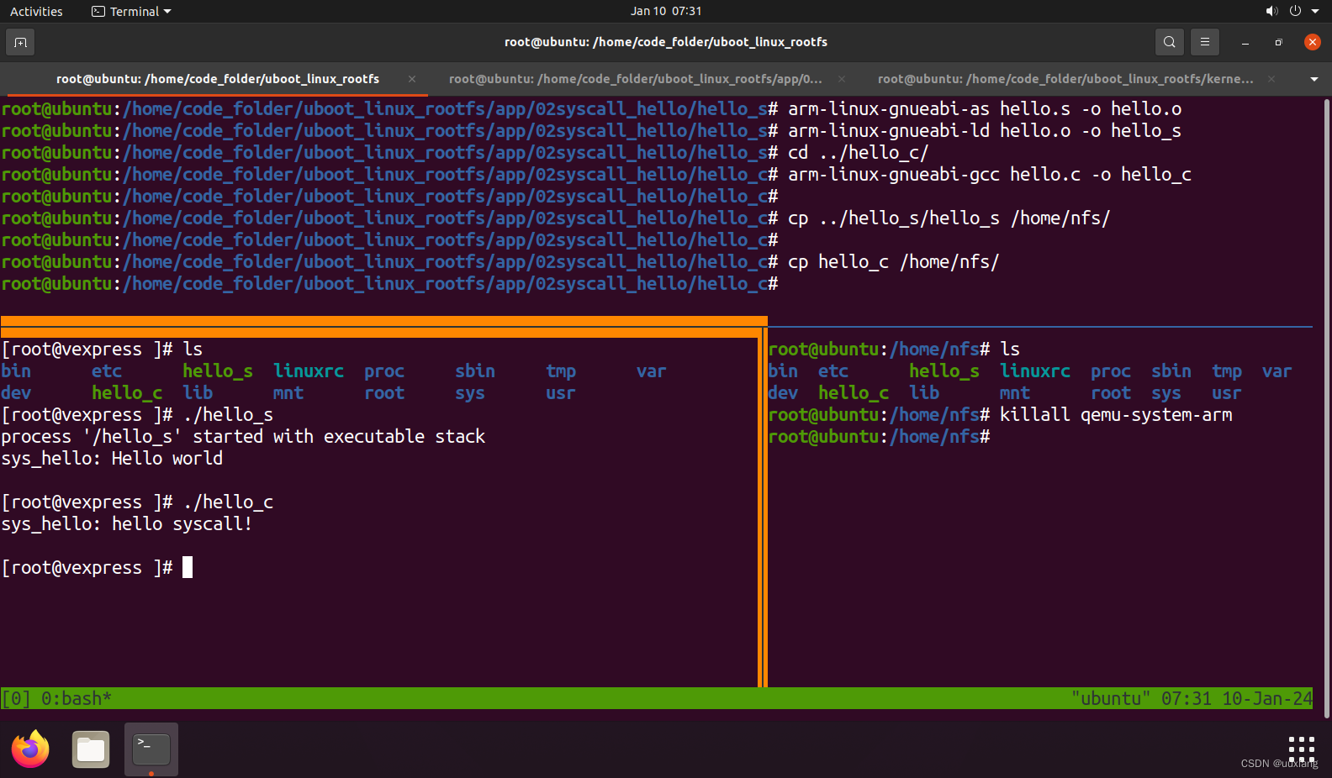Click 'arm-linux-gnueabi-gcc hello.c -o hello_c' command
The image size is (1332, 778).
click(990, 175)
